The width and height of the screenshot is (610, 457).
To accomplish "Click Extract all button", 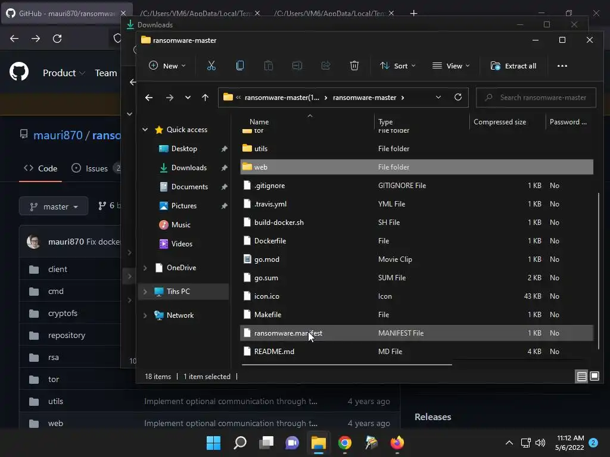I will click(x=513, y=65).
